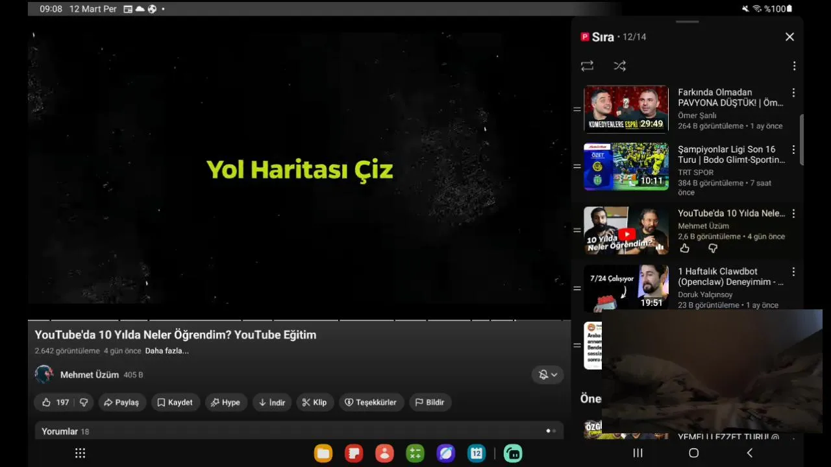Expand the description with Daha fazla

(x=167, y=351)
